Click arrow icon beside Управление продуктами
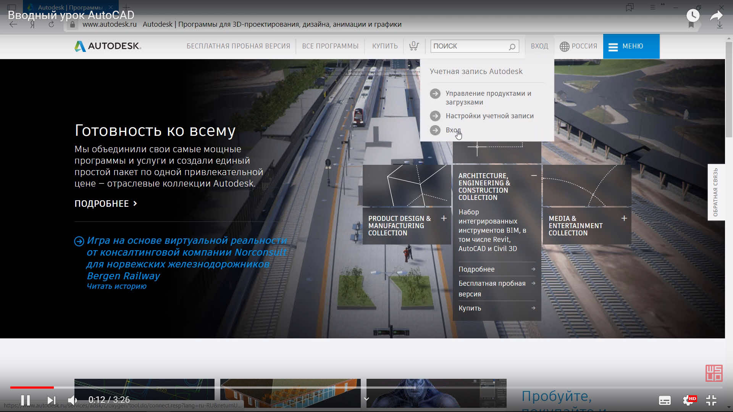This screenshot has width=733, height=412. pyautogui.click(x=435, y=94)
